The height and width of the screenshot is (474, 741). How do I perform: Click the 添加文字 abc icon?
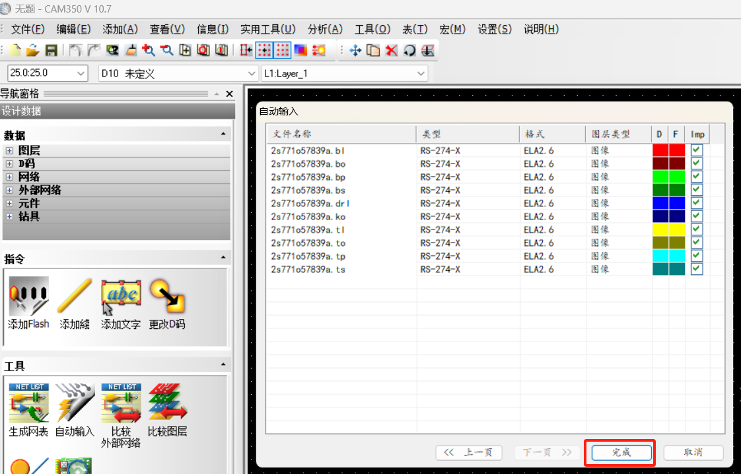121,297
